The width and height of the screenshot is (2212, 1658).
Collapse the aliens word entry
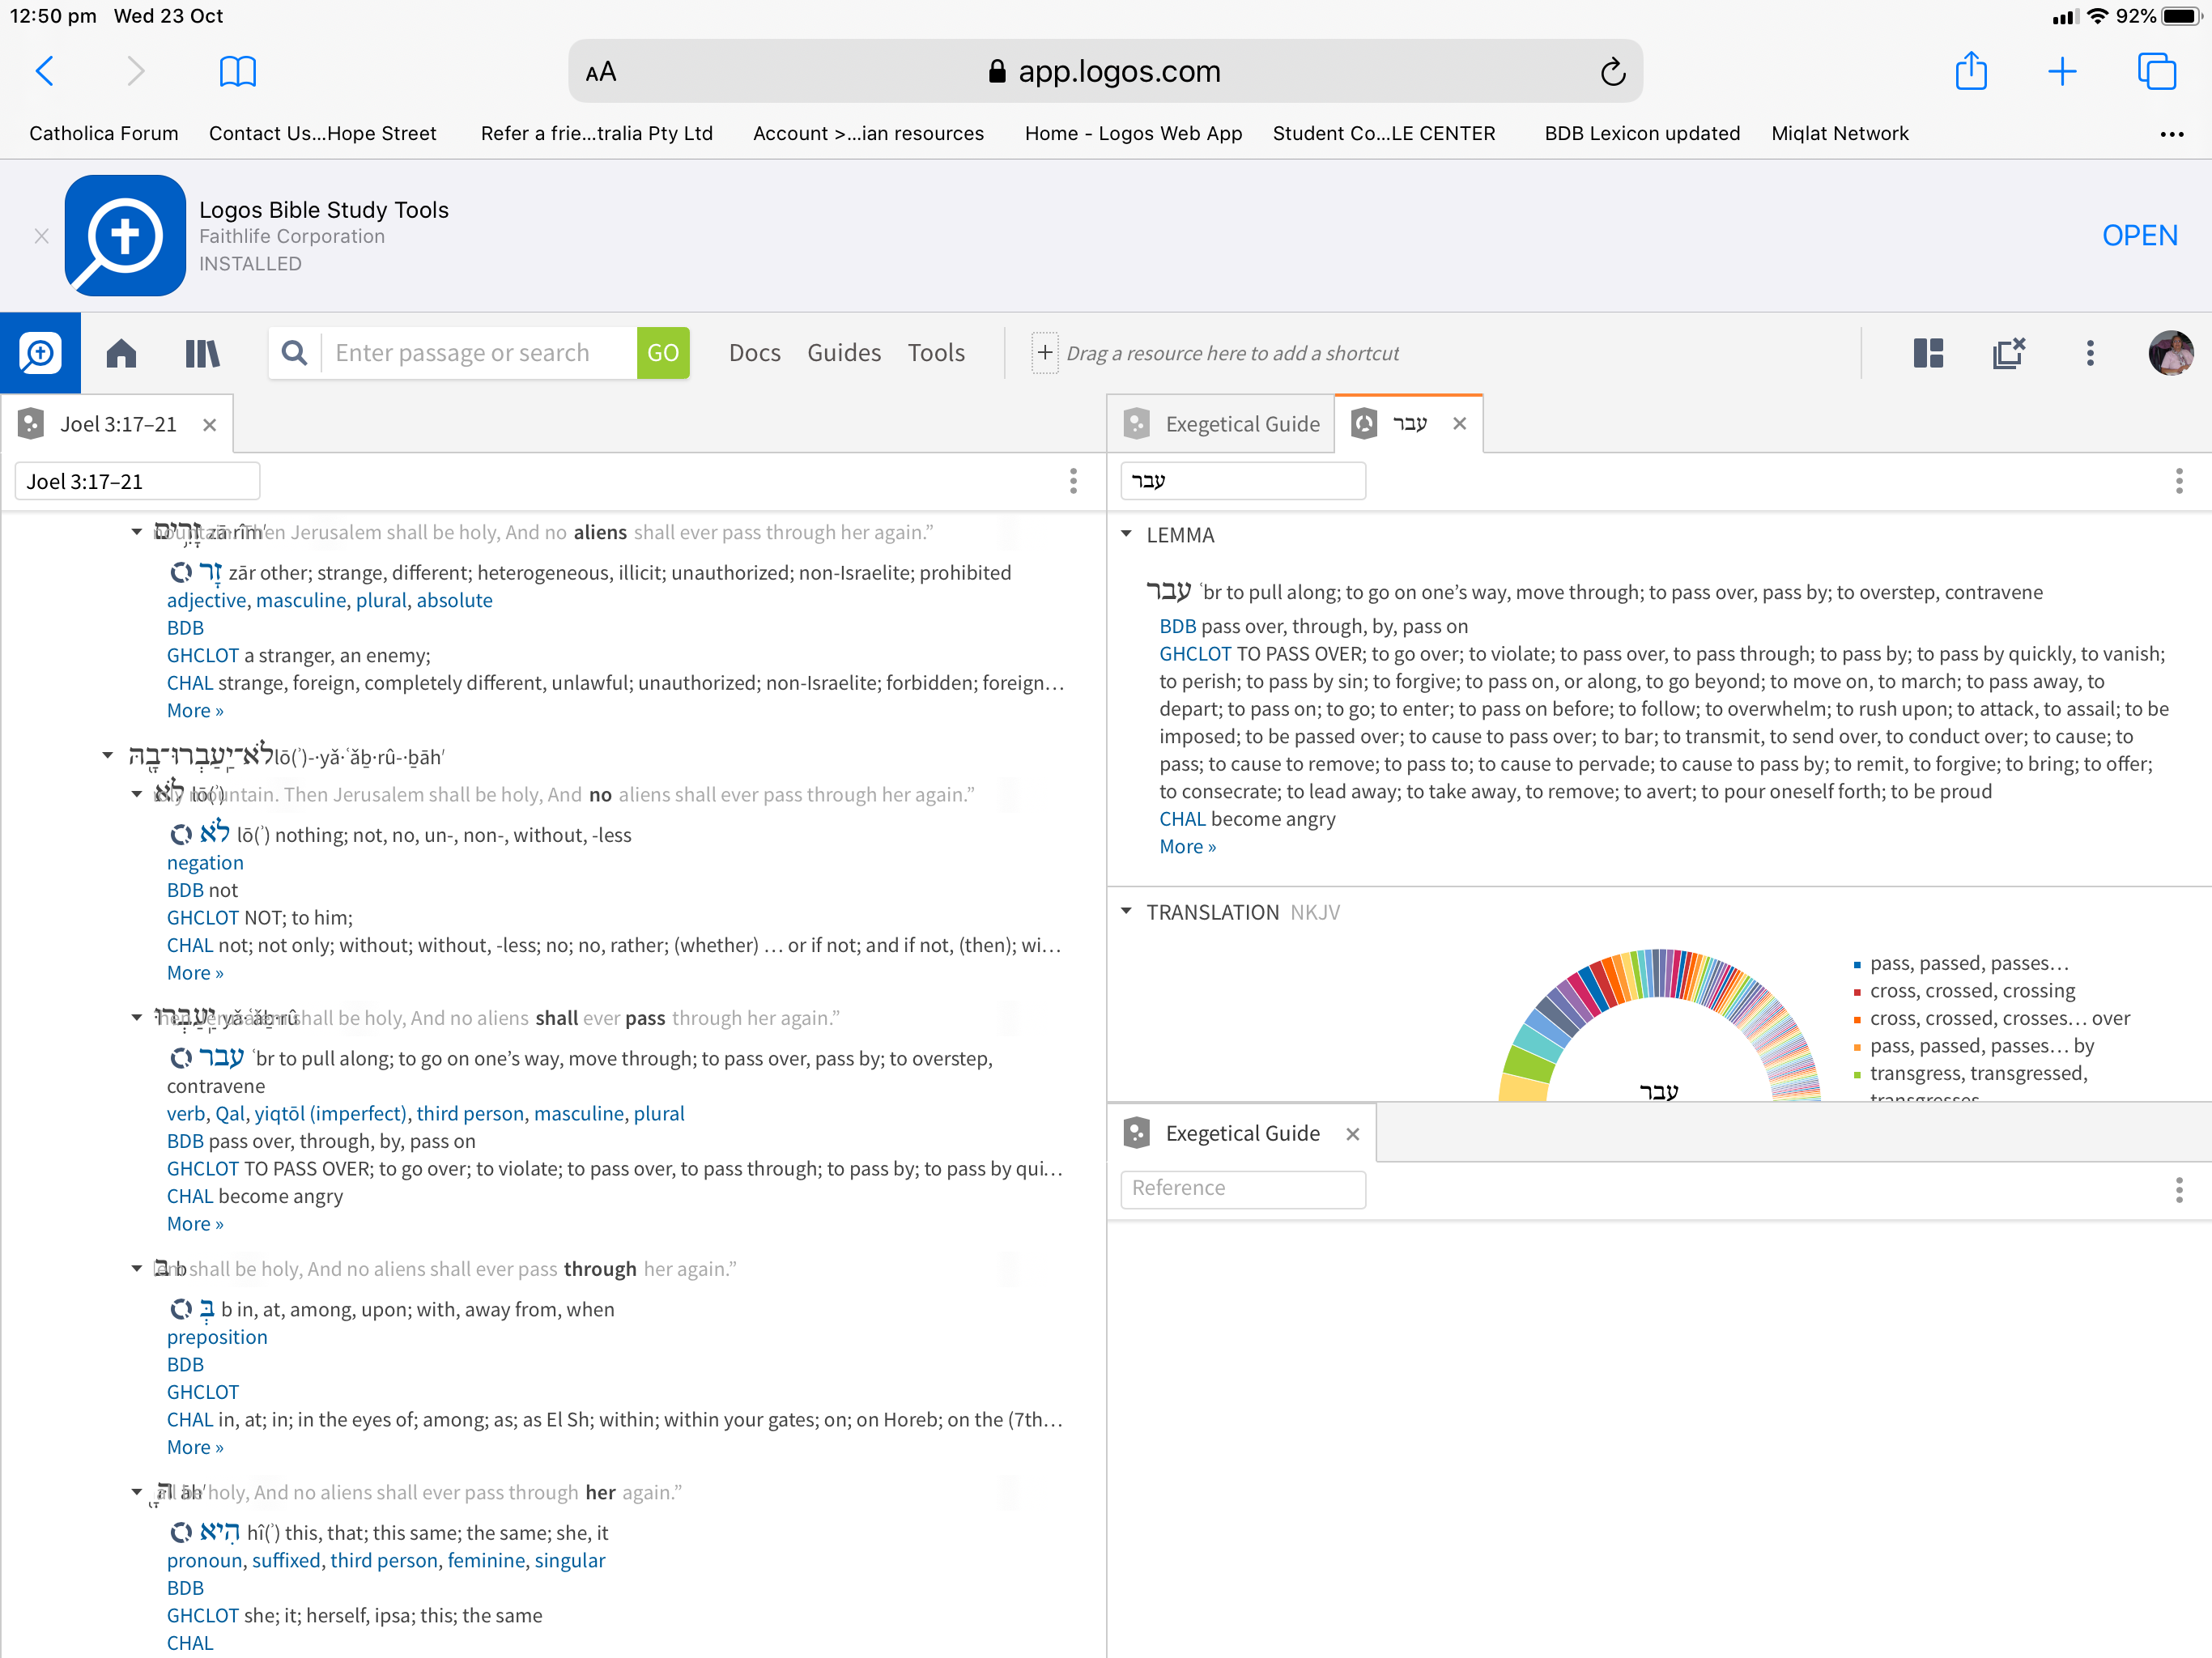[137, 532]
